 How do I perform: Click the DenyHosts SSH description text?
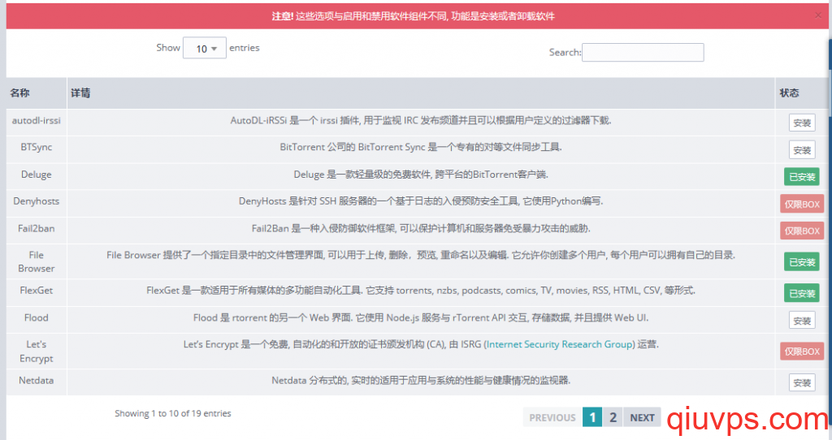(421, 201)
